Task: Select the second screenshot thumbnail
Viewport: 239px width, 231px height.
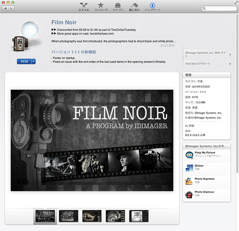Action: tap(69, 216)
